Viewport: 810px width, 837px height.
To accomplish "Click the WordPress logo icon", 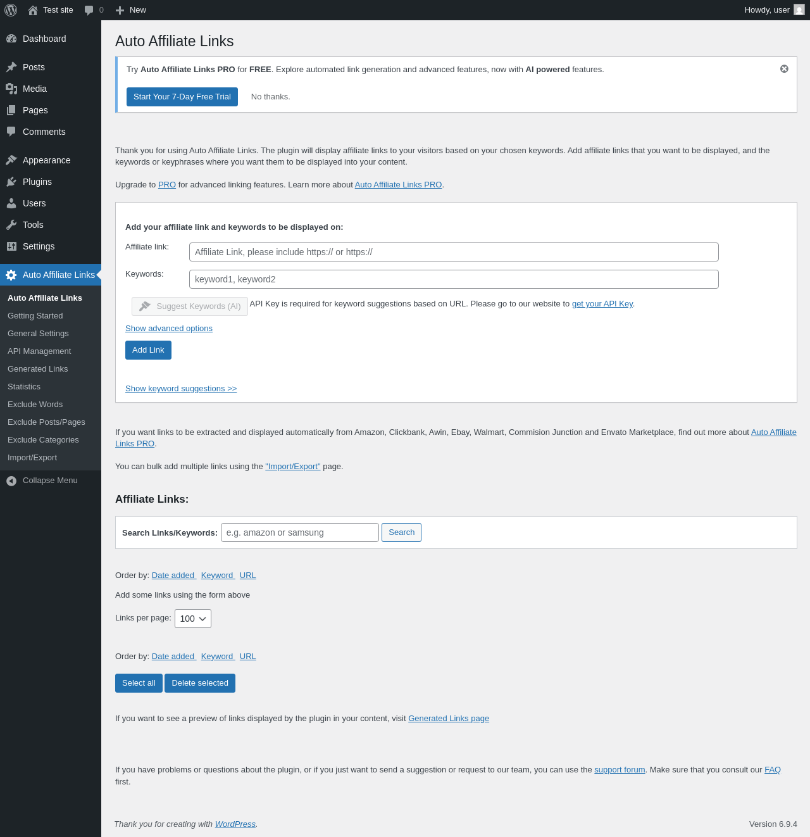I will pos(11,10).
